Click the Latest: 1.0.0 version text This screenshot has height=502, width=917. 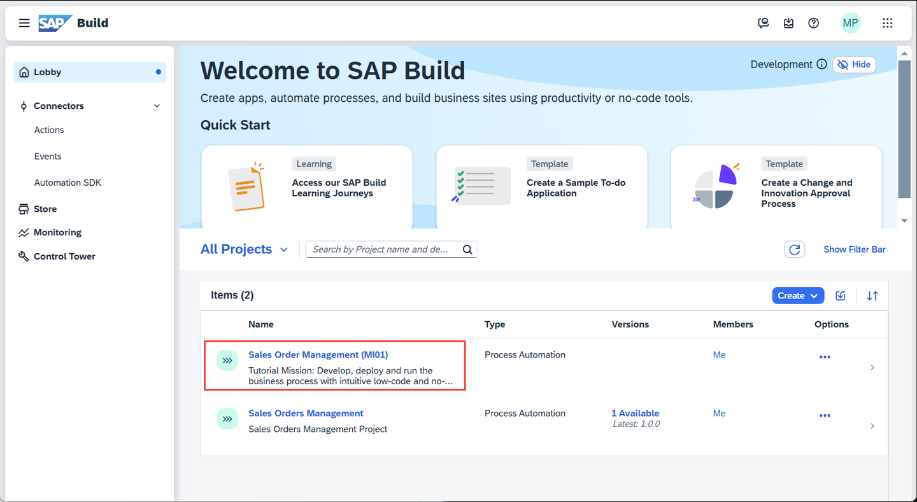(x=636, y=424)
